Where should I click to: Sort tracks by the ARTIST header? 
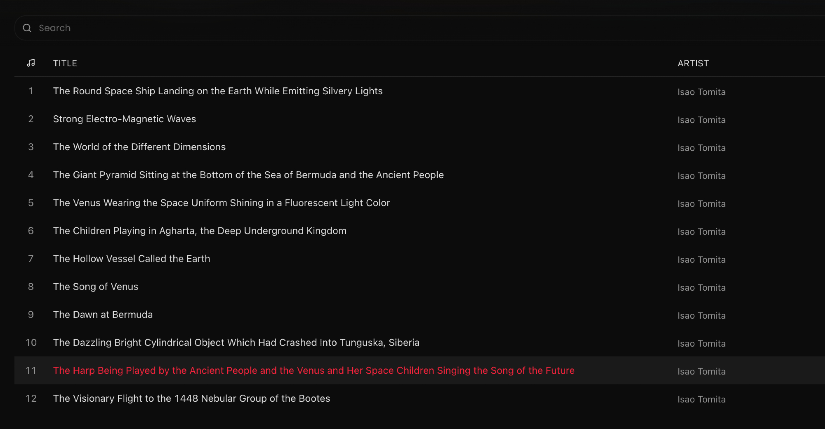coord(693,63)
